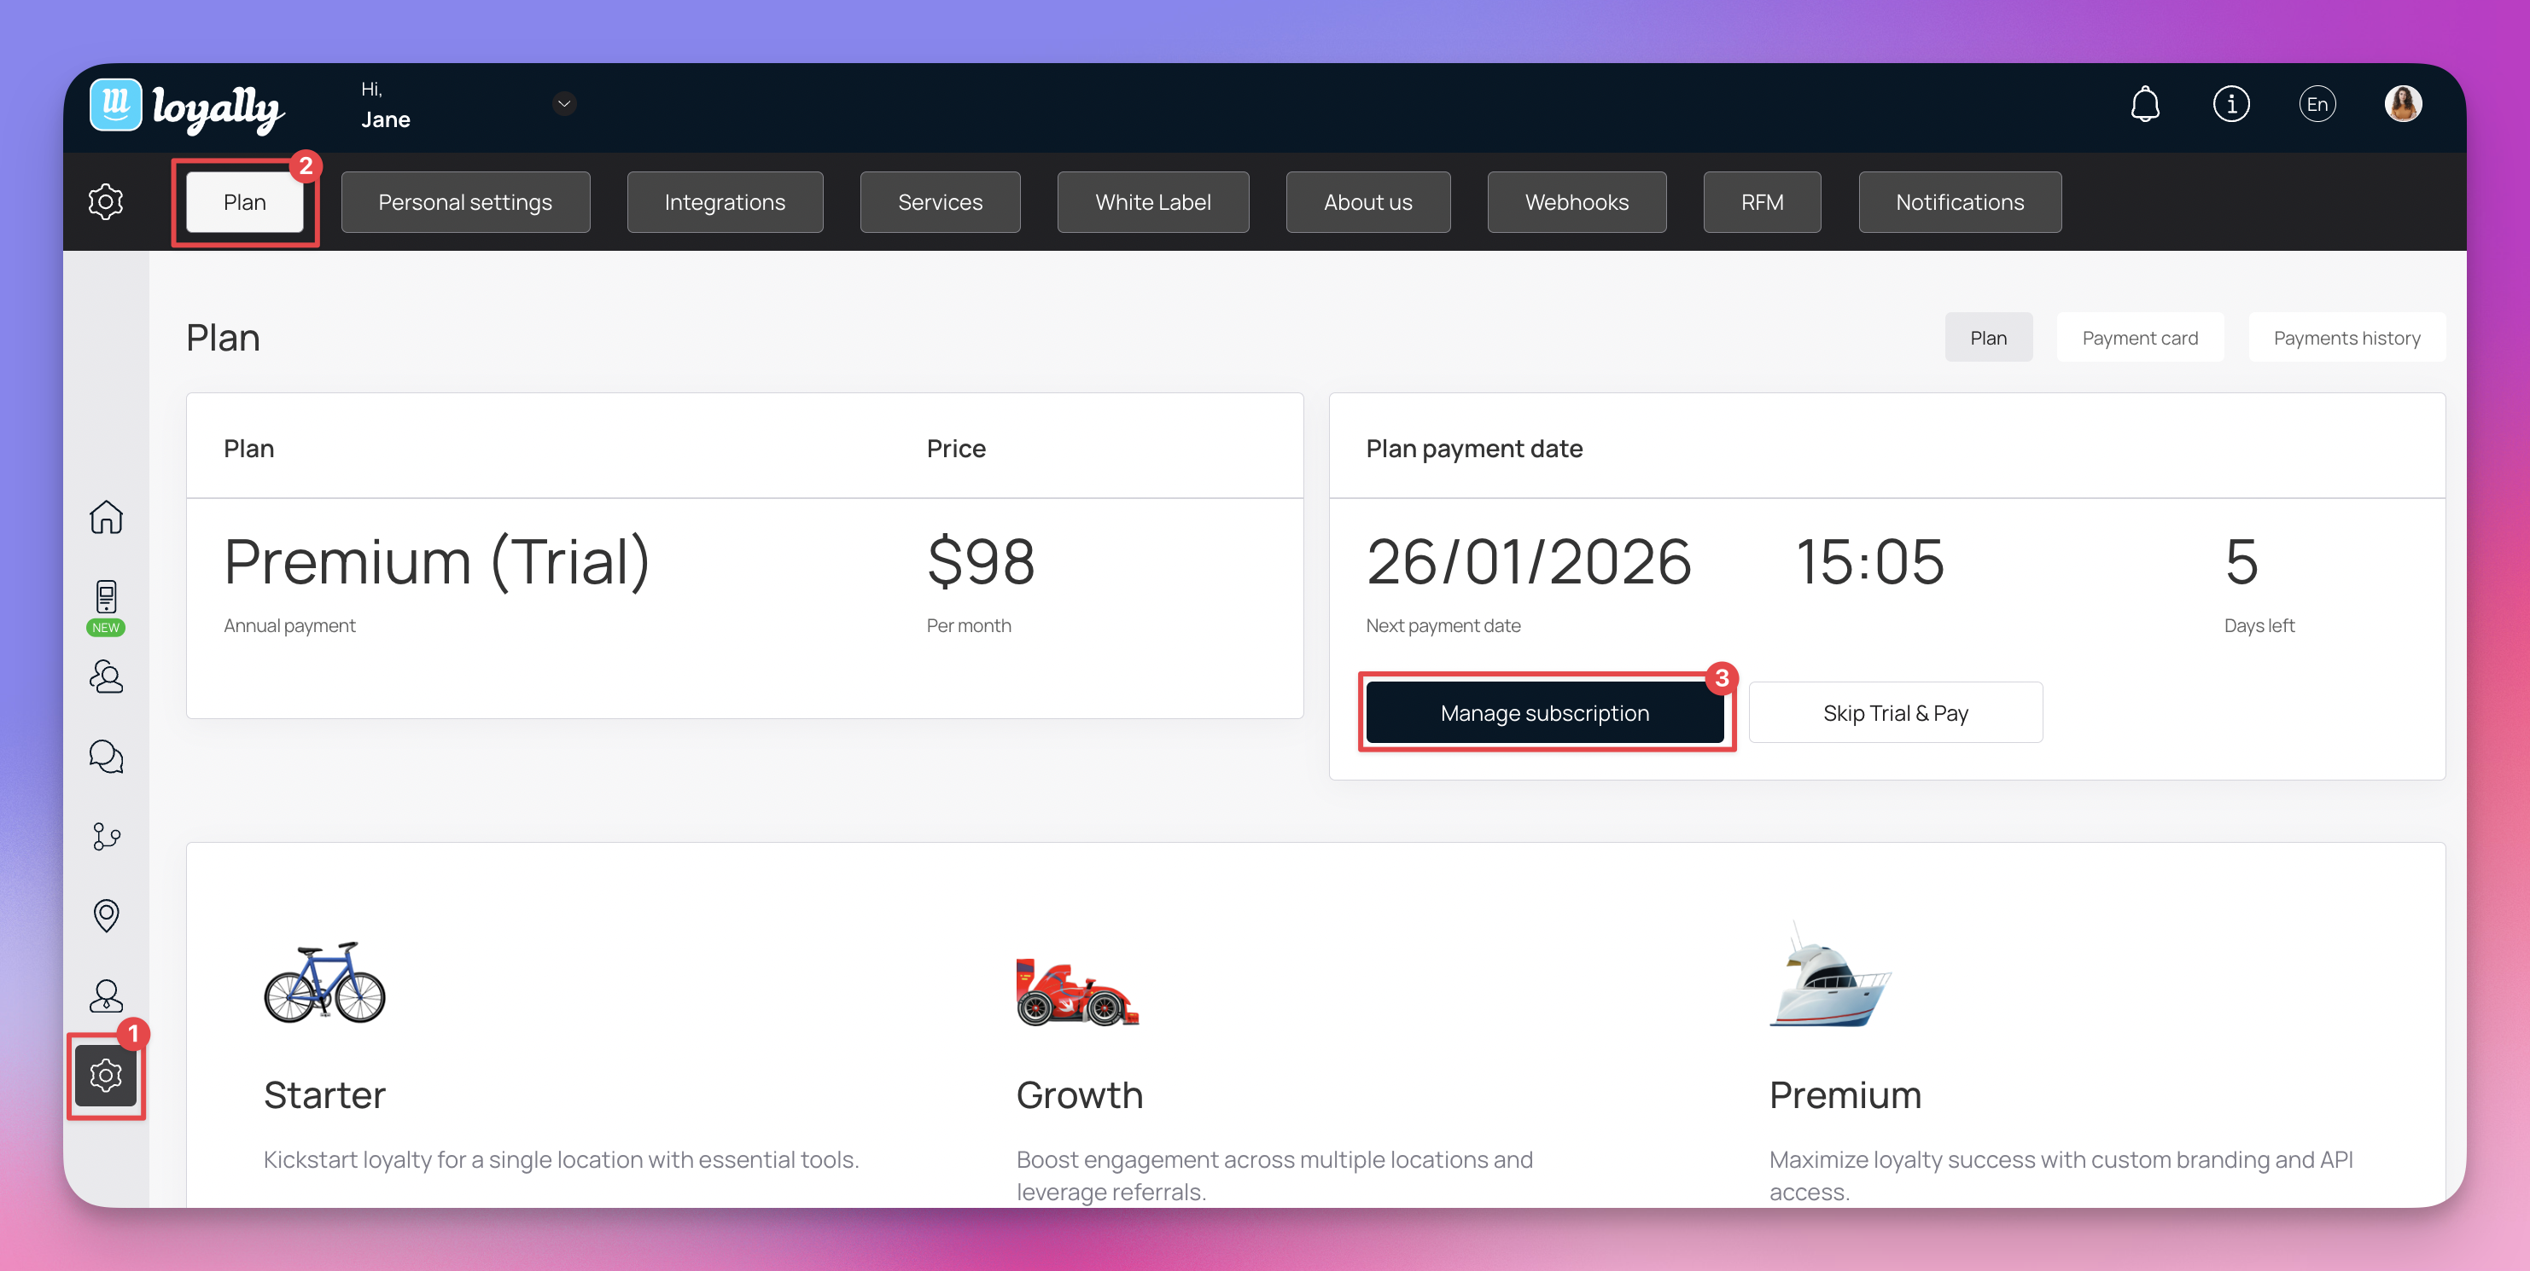Open the locations pin icon
2530x1271 pixels.
point(106,915)
